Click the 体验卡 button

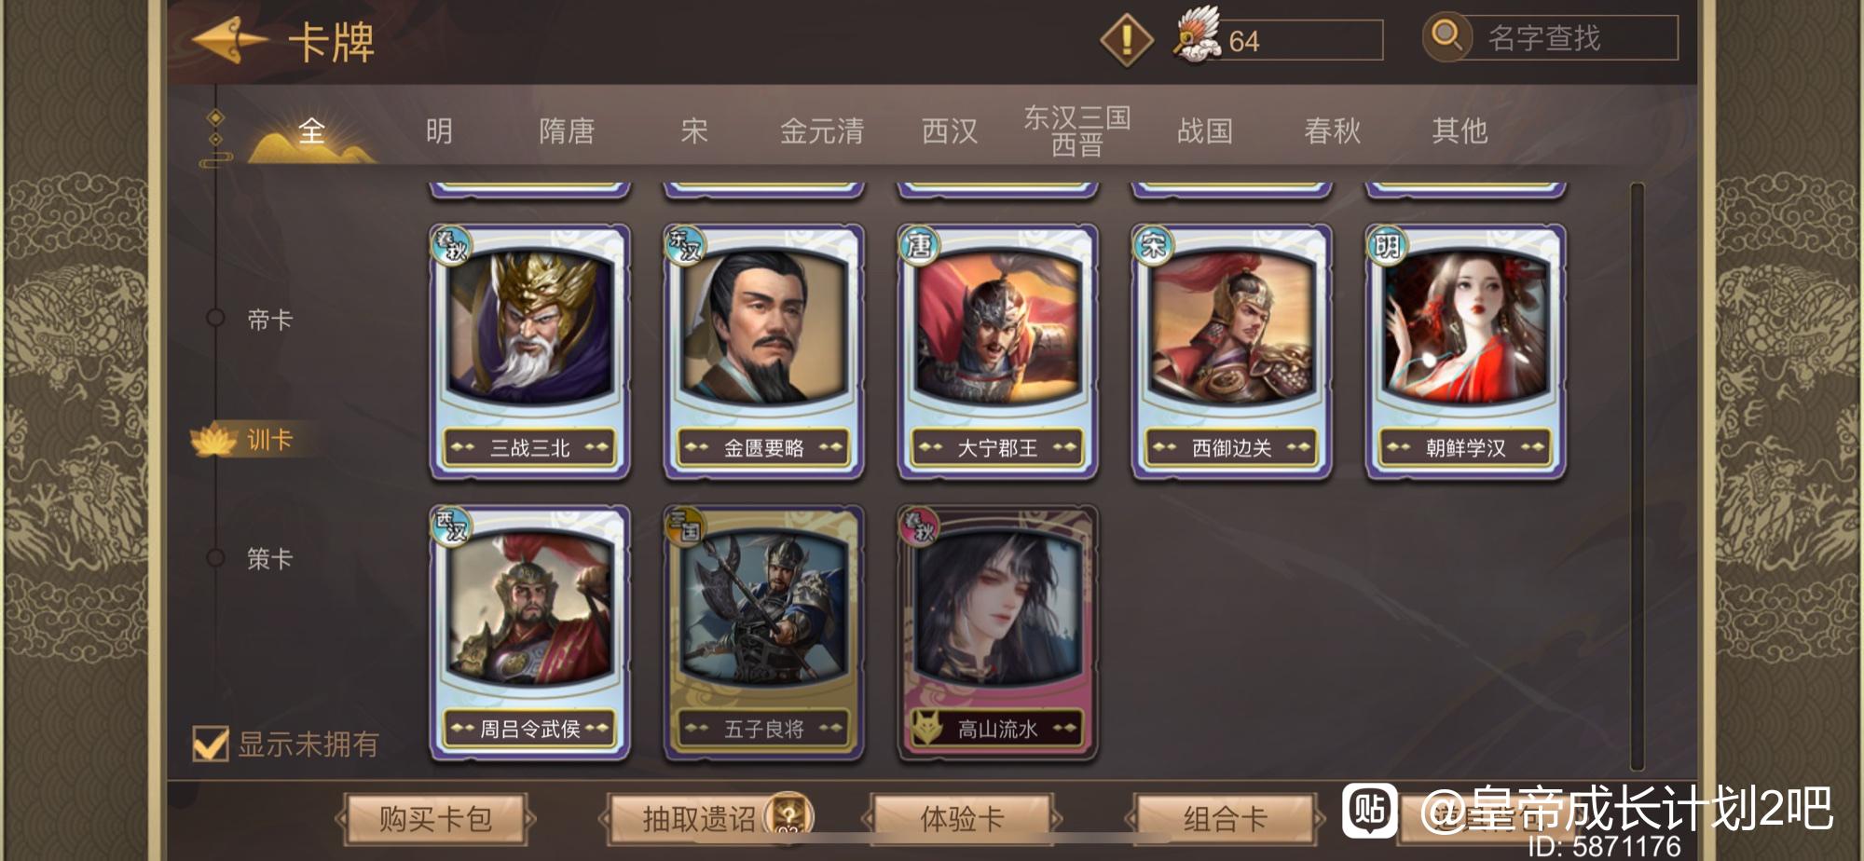click(962, 819)
